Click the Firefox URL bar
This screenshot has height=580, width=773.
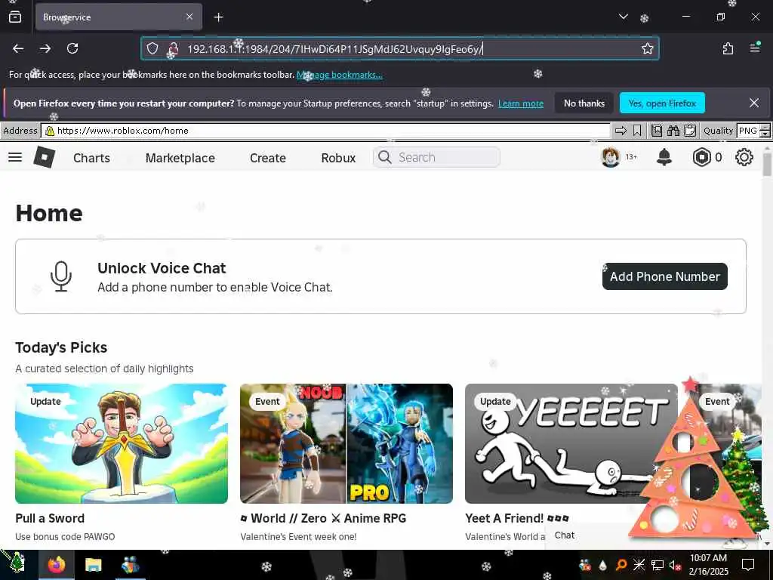click(x=400, y=48)
